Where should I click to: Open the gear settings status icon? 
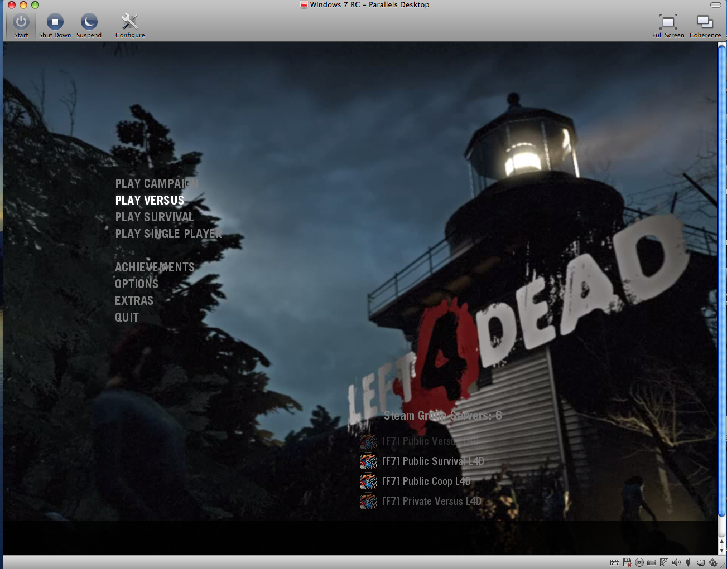pos(713,562)
